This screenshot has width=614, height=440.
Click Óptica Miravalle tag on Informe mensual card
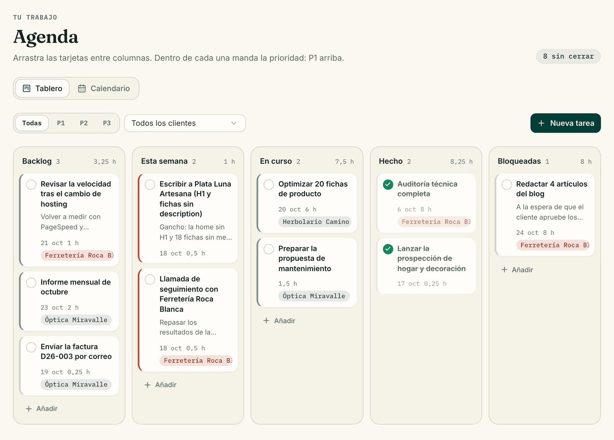click(76, 320)
